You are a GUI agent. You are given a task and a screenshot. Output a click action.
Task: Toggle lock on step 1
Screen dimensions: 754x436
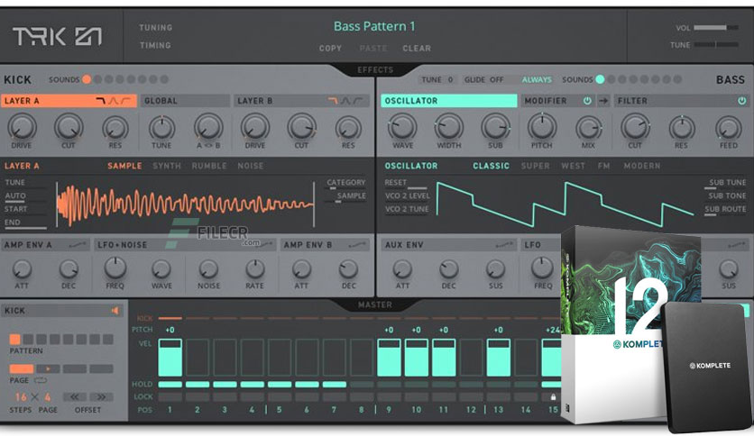(x=170, y=397)
